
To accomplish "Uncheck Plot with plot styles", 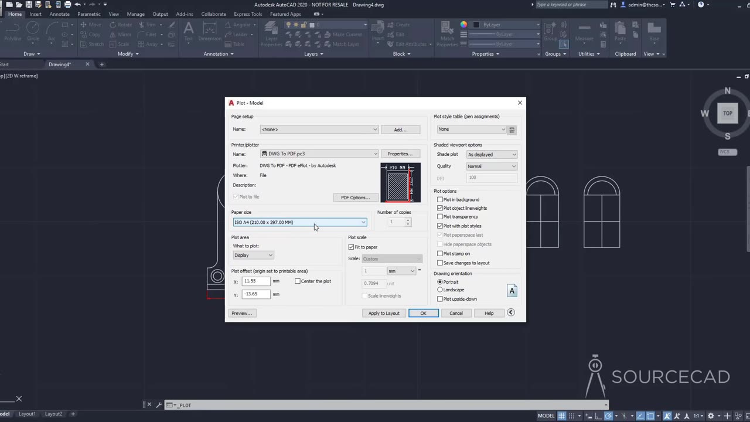I will click(440, 226).
